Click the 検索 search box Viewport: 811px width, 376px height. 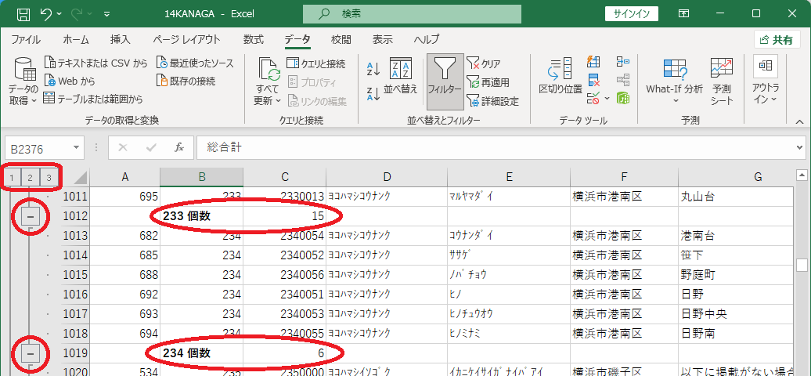point(412,14)
